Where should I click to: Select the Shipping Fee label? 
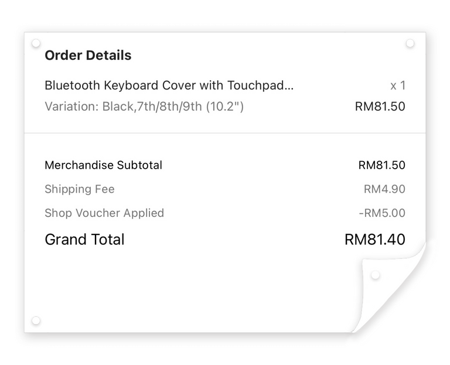pos(80,189)
